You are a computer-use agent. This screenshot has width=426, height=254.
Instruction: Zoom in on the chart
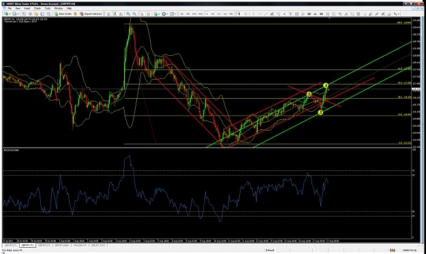tap(128, 14)
